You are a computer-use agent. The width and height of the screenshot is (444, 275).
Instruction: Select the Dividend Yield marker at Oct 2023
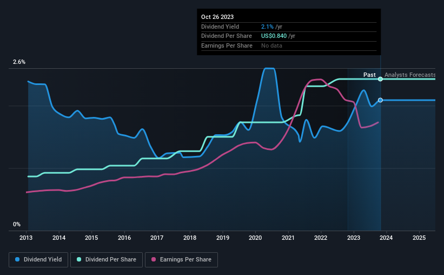[x=380, y=100]
